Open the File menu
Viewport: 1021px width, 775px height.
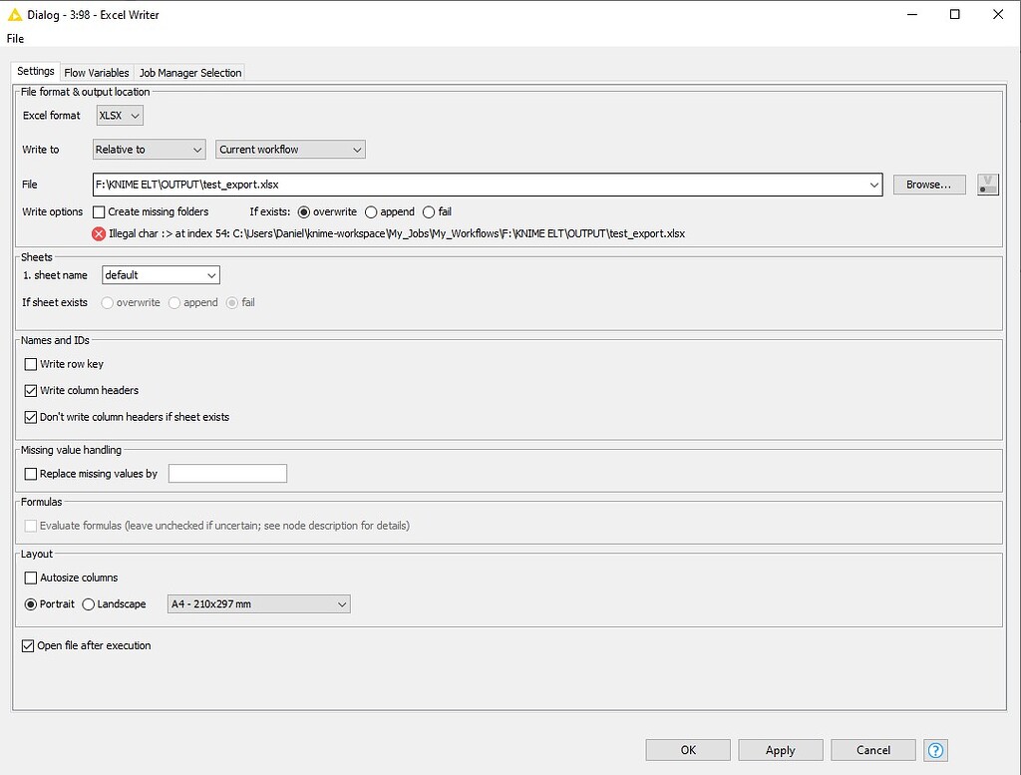point(15,38)
